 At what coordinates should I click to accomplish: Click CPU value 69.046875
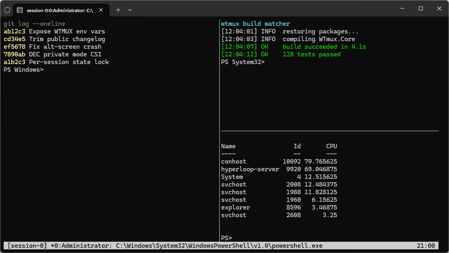coord(321,169)
